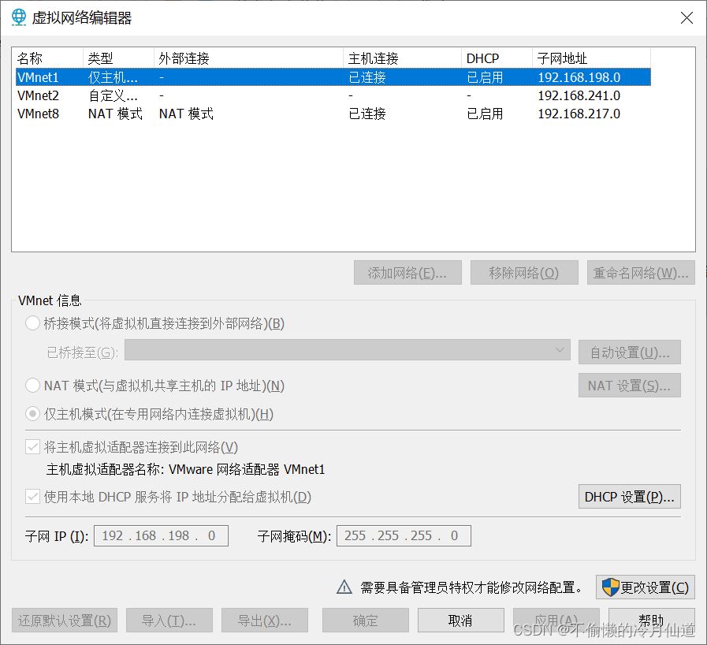Open the 已桥接至 dropdown
The width and height of the screenshot is (707, 645).
coord(347,350)
